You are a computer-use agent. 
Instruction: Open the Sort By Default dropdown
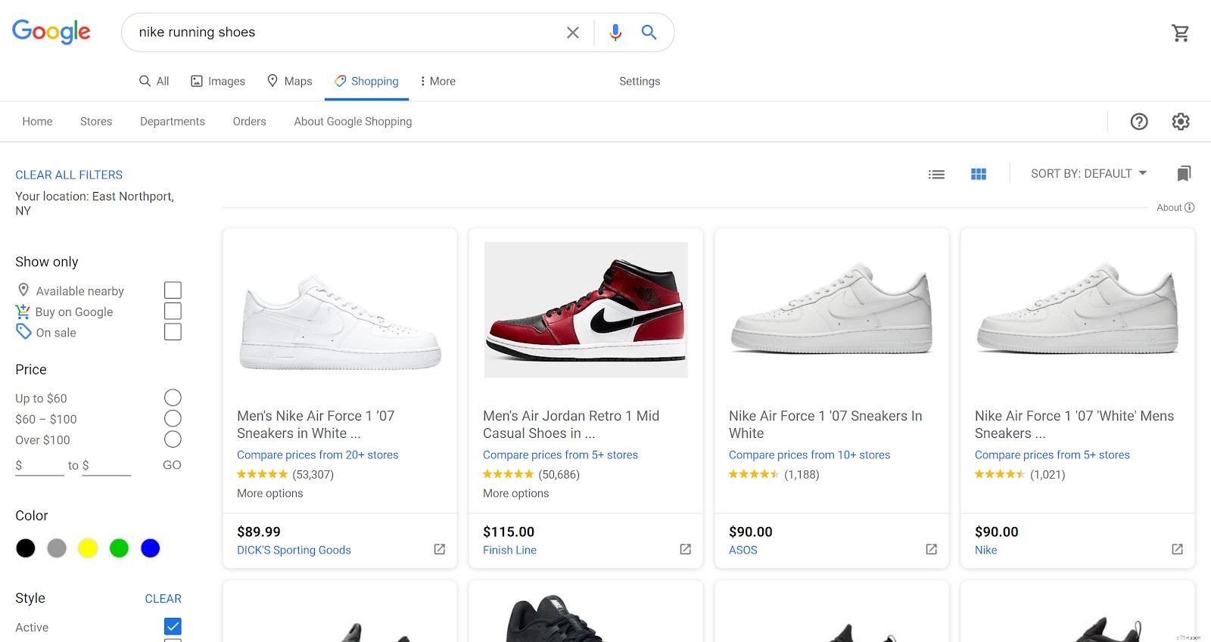click(x=1088, y=174)
